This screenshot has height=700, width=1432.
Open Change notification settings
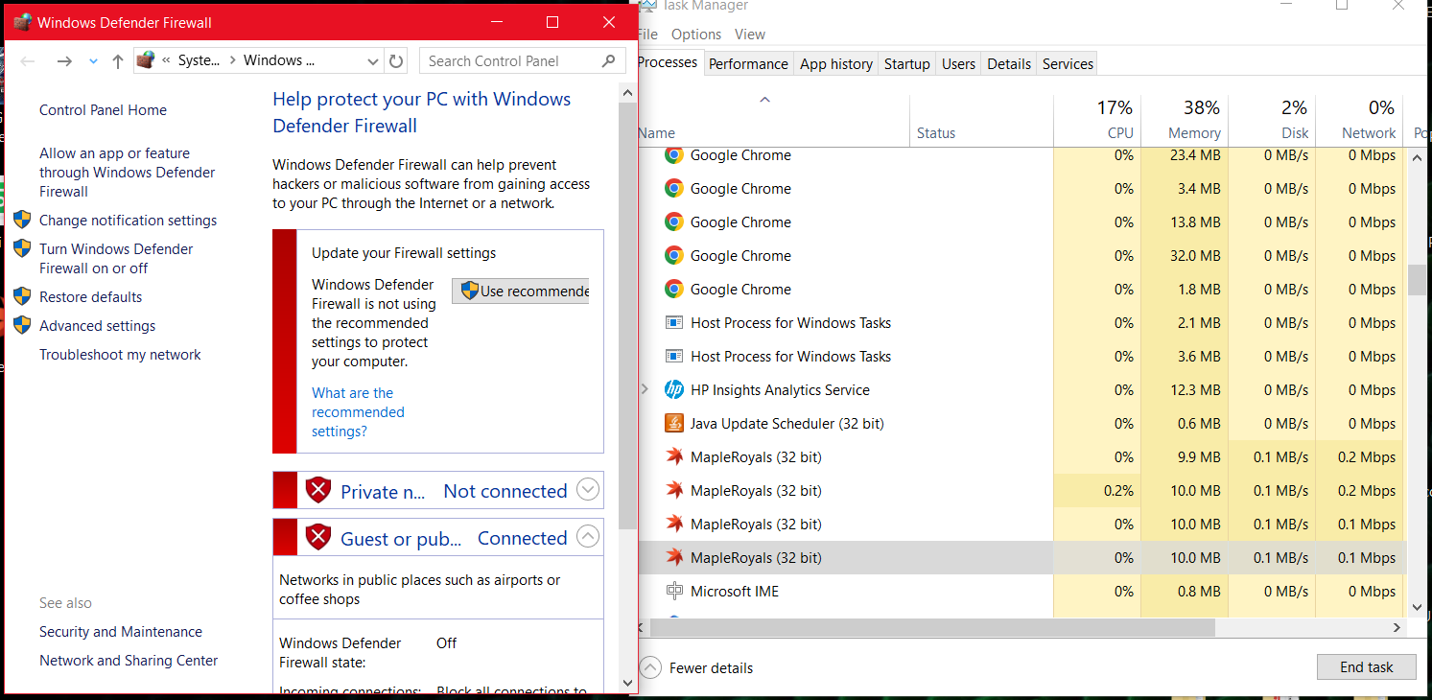click(x=128, y=221)
